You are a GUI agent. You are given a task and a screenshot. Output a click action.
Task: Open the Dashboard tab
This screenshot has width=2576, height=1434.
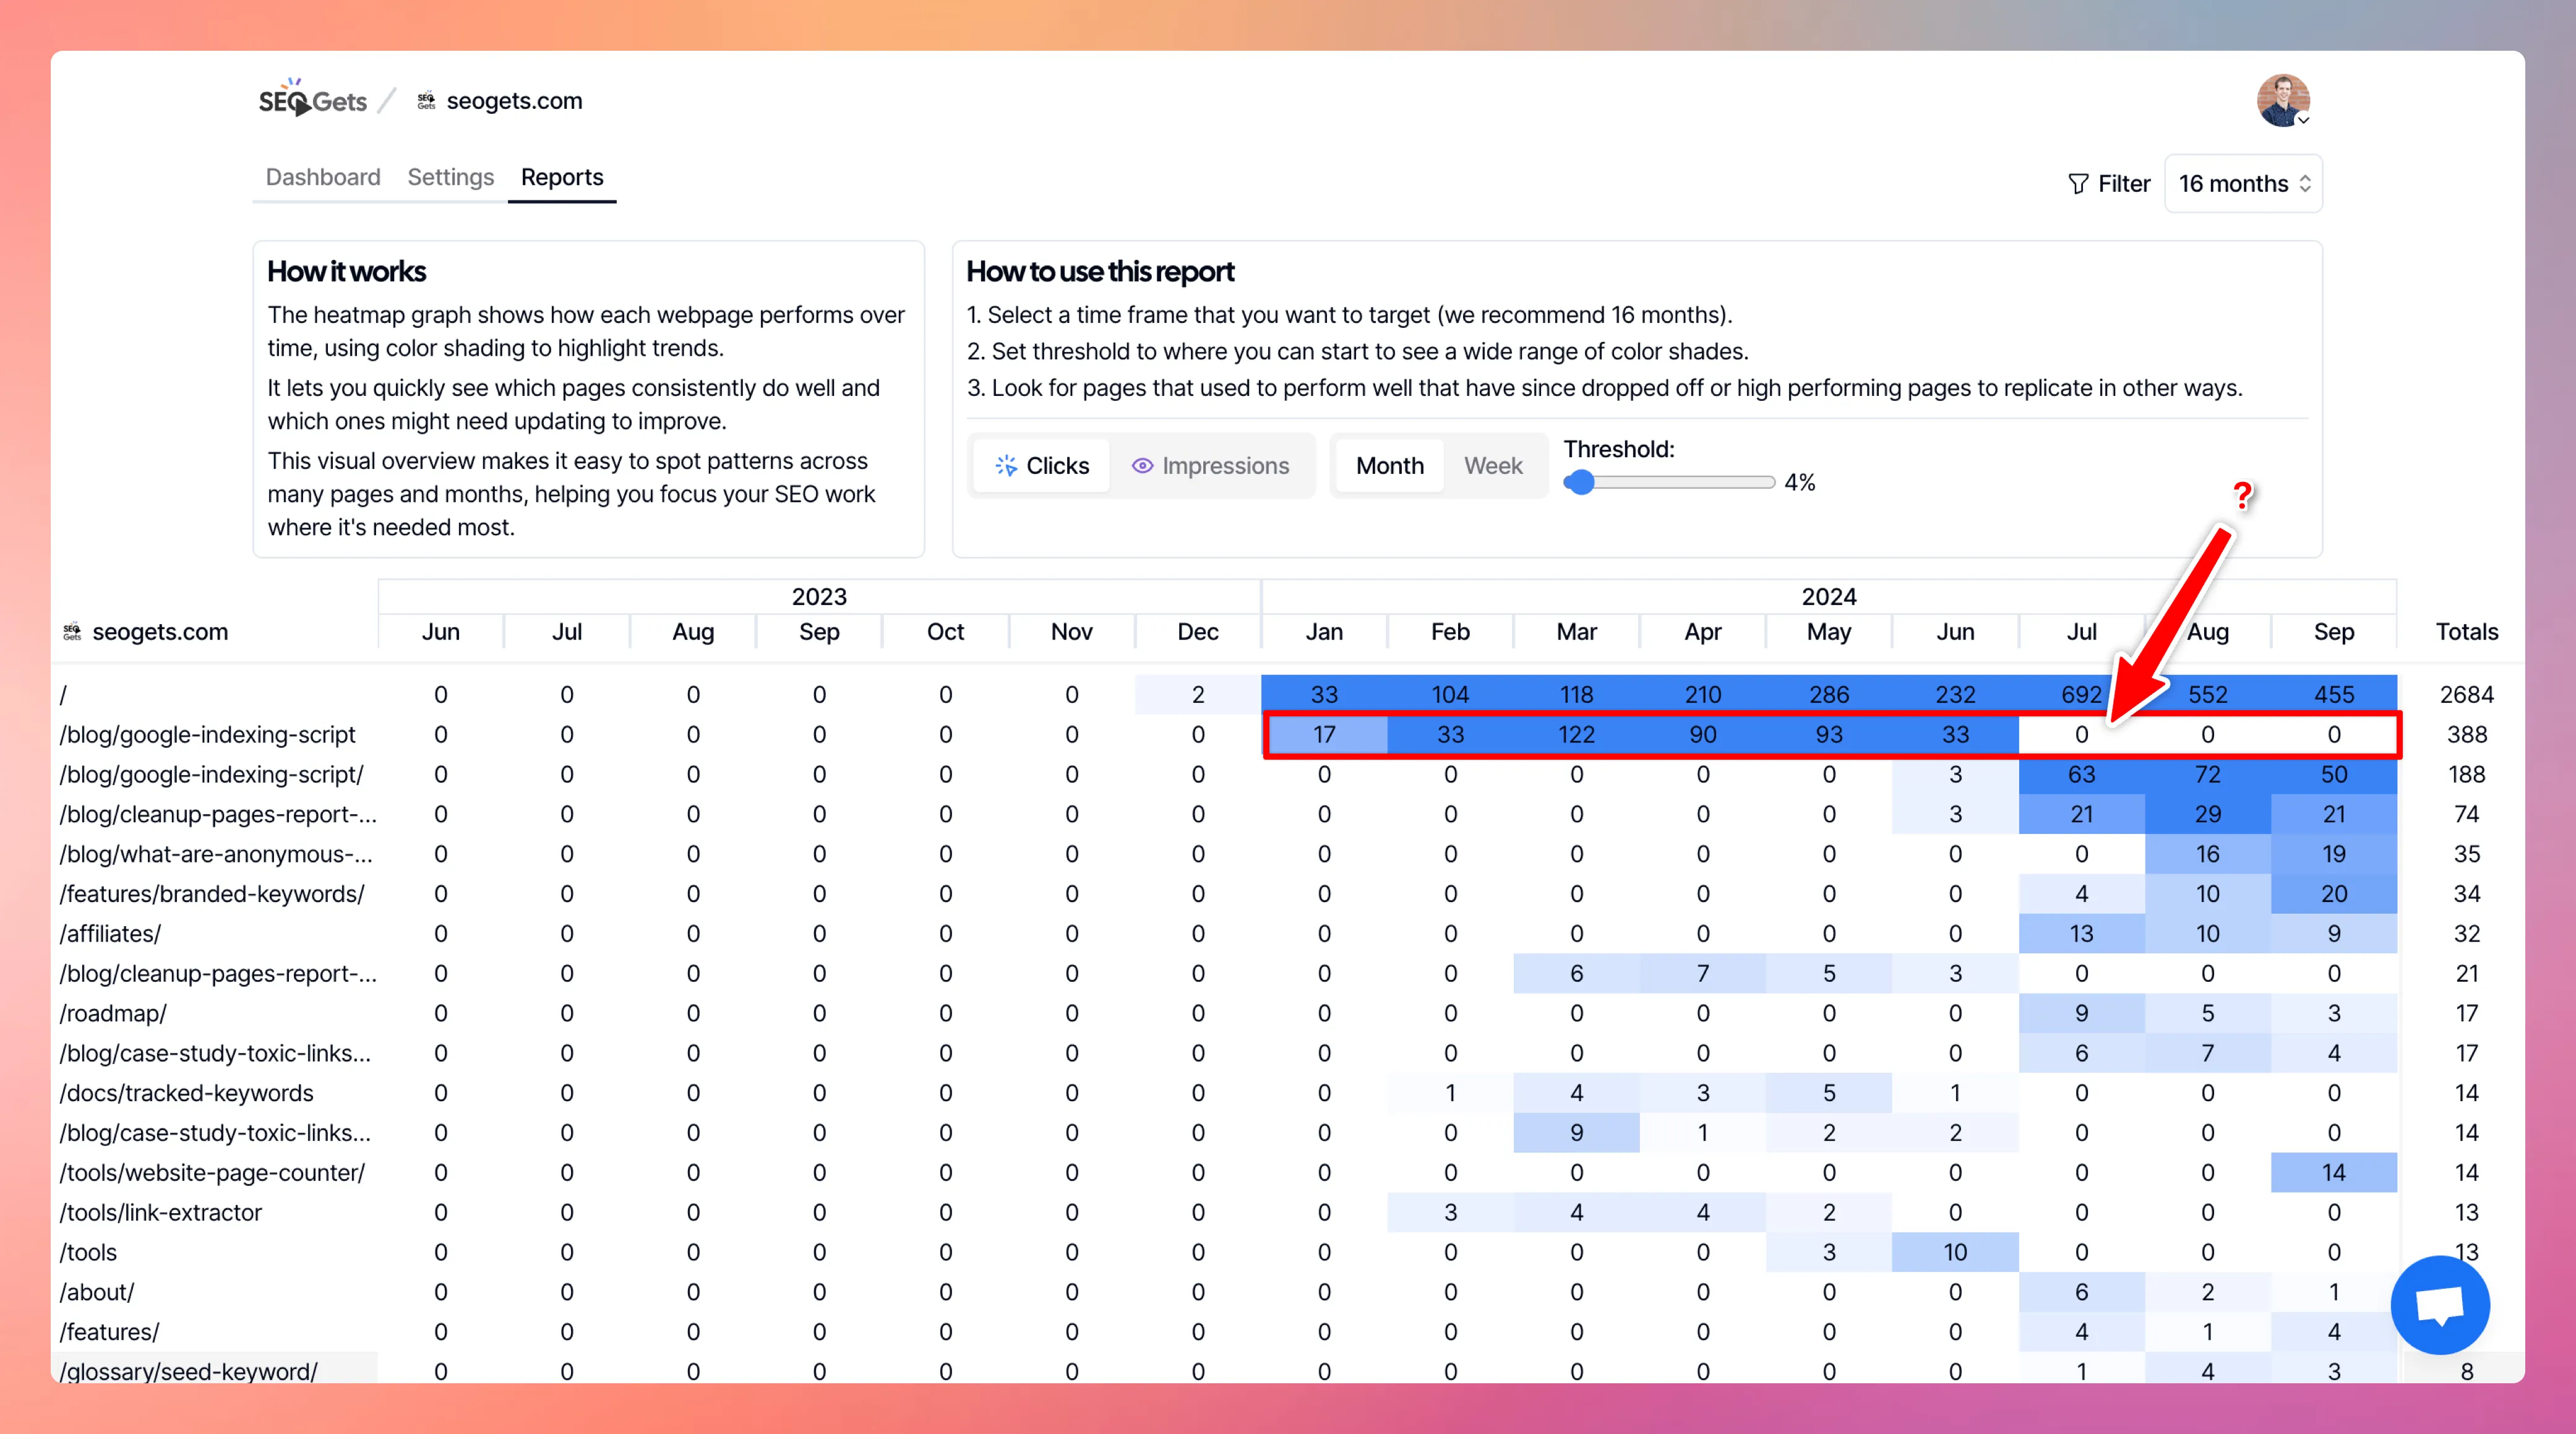(323, 177)
